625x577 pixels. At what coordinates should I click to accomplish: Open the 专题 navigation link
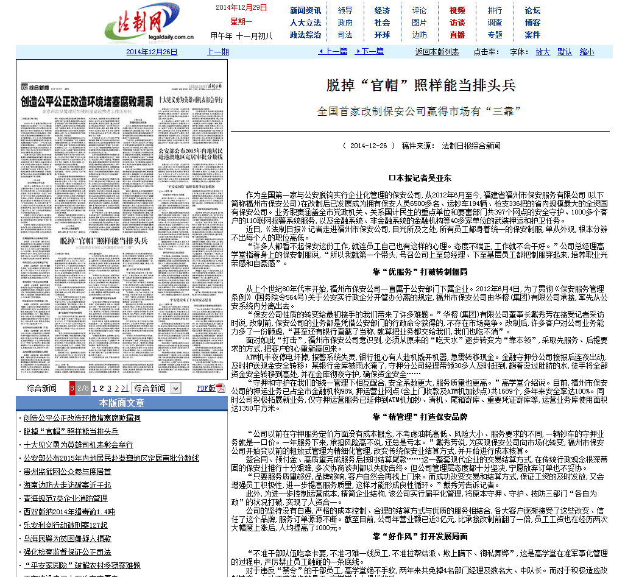coord(495,35)
